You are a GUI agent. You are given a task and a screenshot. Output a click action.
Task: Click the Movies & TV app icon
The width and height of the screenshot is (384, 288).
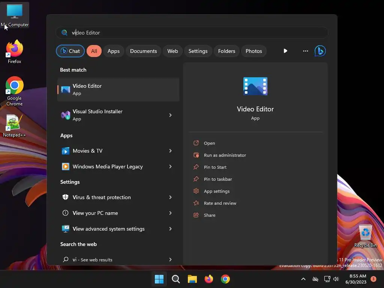(65, 151)
